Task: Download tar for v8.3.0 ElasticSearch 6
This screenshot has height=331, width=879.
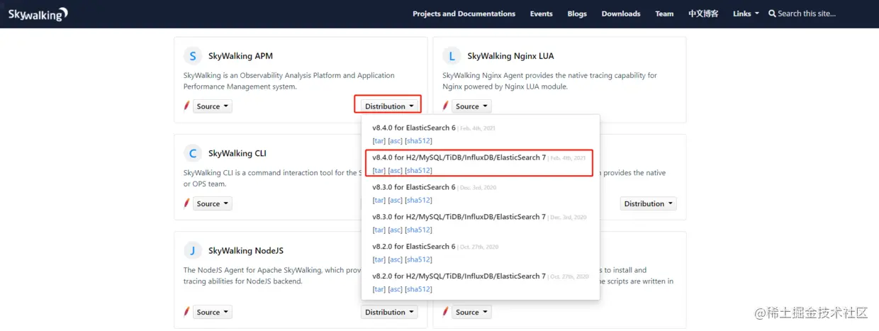Action: point(379,201)
